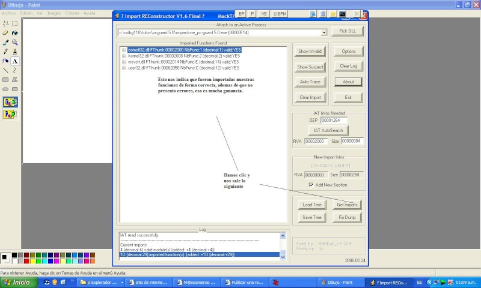Choose the Fill with color bucket tool

(14, 33)
